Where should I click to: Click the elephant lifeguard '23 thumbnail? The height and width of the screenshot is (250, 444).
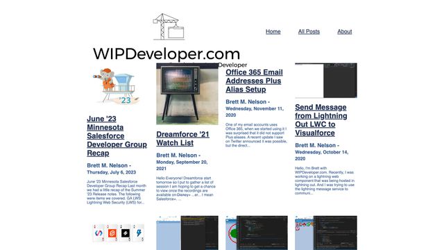tap(117, 86)
